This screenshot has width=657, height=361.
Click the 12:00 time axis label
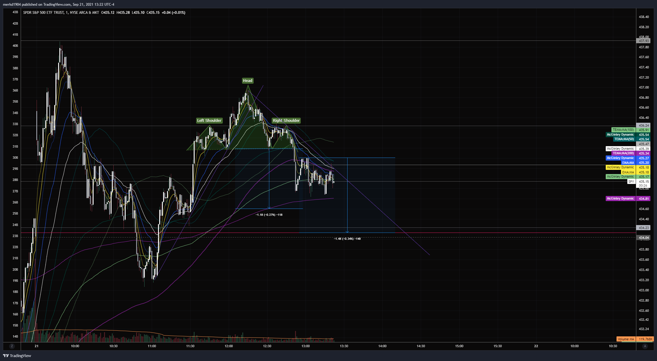(229, 346)
